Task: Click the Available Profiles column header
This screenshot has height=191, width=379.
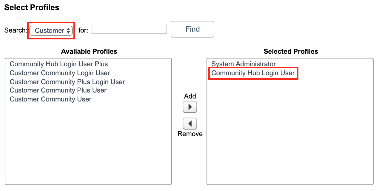Action: click(89, 51)
